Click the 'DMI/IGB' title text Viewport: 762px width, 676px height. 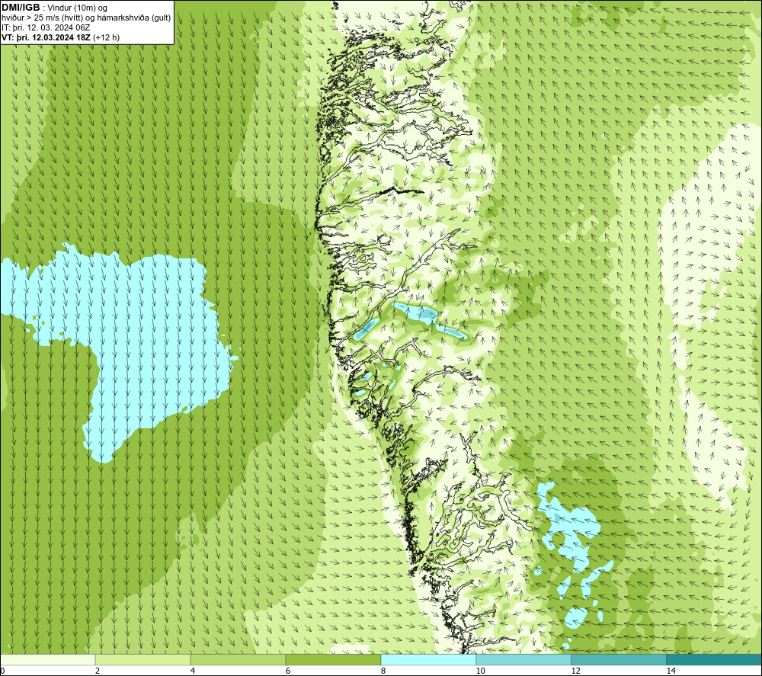pos(21,8)
